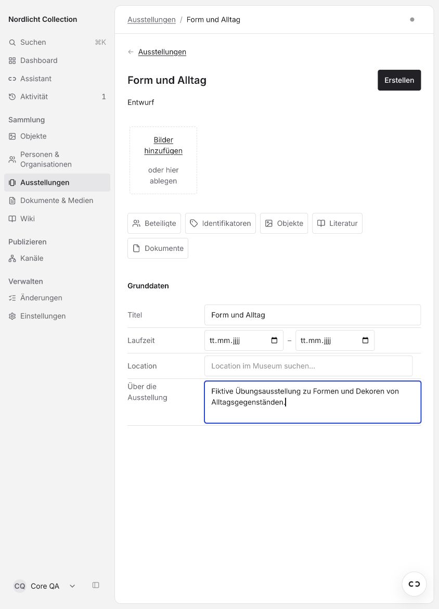439x609 pixels.
Task: Open the calendar picker for Laufzeit start date
Action: point(275,340)
